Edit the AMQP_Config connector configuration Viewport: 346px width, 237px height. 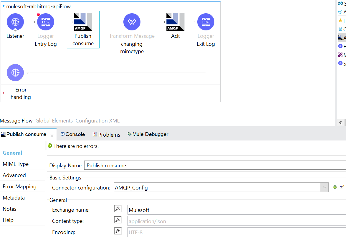pyautogui.click(x=342, y=187)
